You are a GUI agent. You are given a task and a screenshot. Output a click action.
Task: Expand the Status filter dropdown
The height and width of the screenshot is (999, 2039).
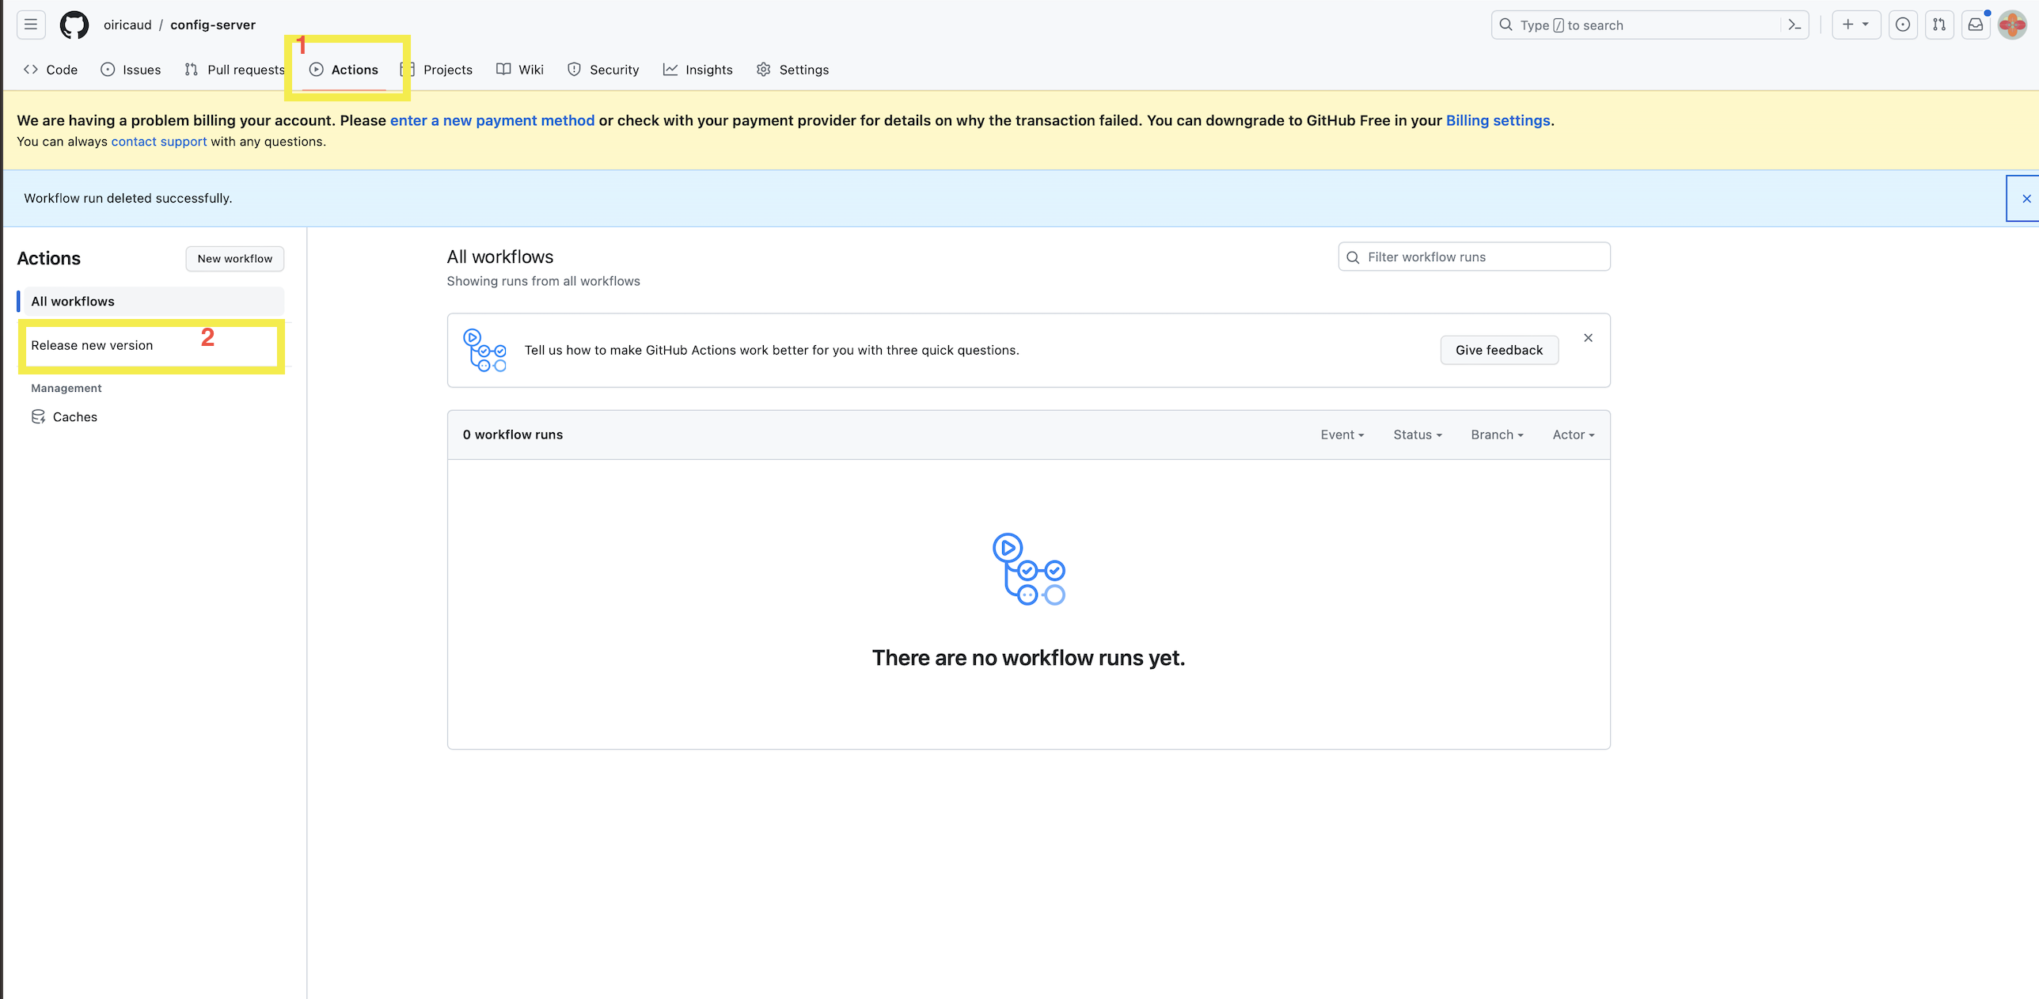[x=1417, y=435]
